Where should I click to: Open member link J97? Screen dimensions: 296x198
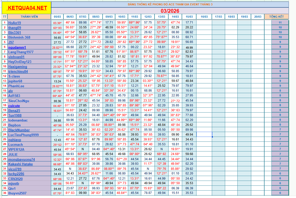11,42
